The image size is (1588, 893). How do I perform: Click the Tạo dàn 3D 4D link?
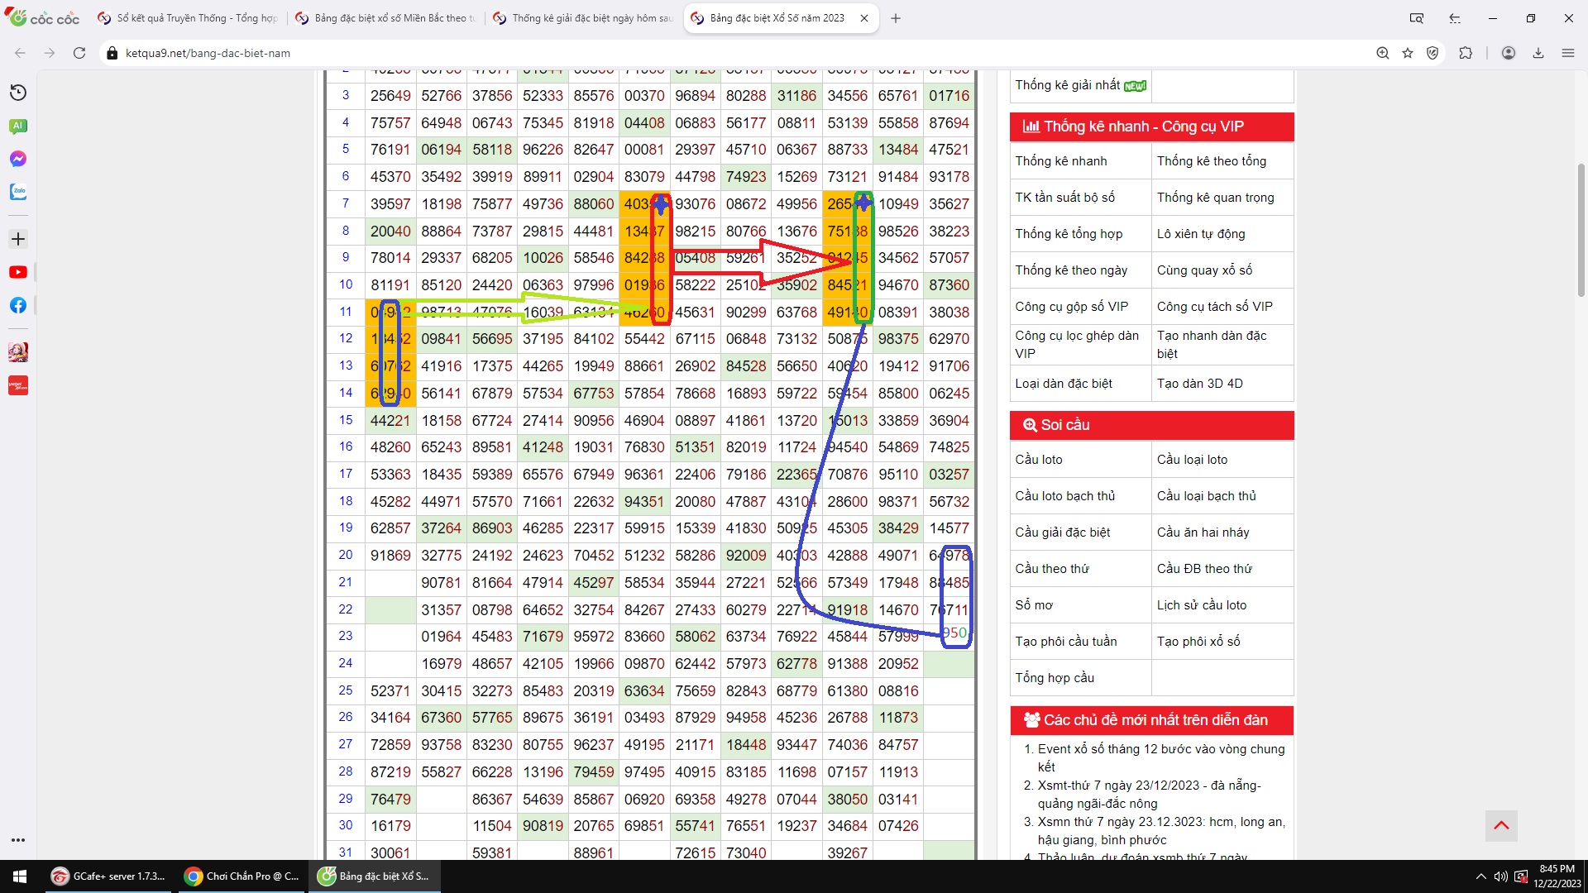click(x=1199, y=384)
